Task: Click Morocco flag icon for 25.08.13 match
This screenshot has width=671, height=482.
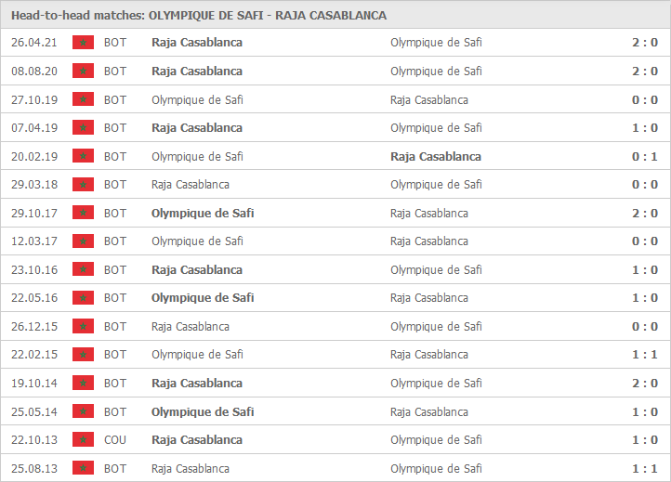Action: pyautogui.click(x=83, y=468)
